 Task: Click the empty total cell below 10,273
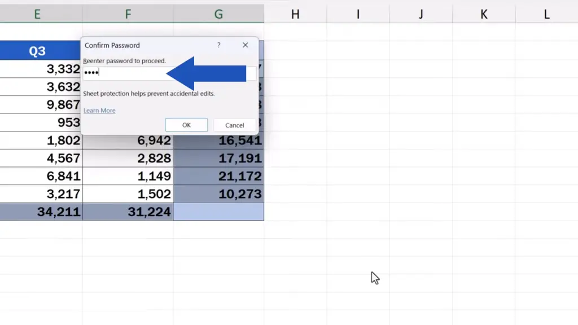[218, 212]
